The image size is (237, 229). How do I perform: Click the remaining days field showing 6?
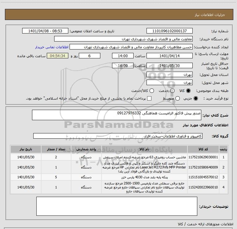(x=90, y=56)
